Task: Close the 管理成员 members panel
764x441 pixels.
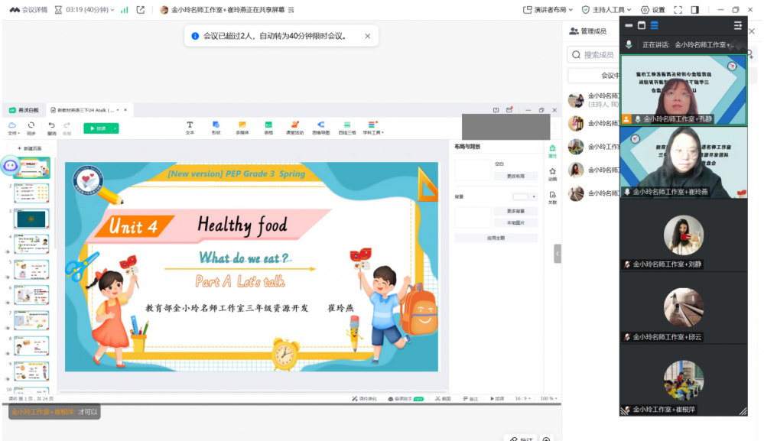Action: coord(752,31)
